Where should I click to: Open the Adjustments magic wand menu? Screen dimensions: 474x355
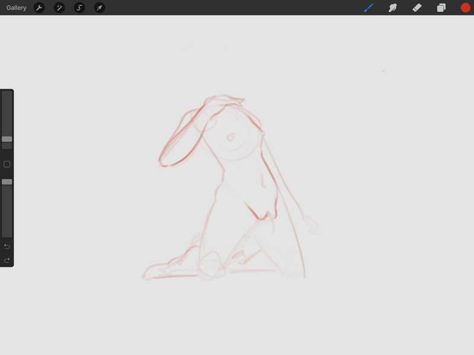(x=59, y=8)
